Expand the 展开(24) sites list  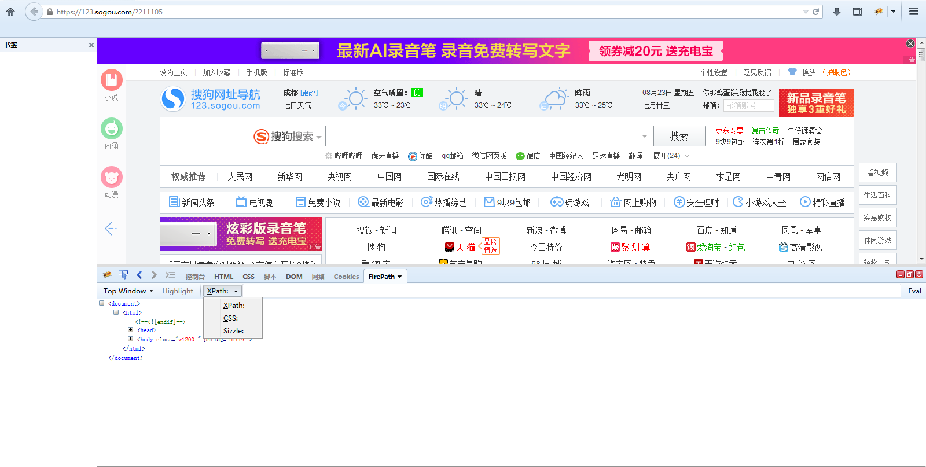(671, 156)
